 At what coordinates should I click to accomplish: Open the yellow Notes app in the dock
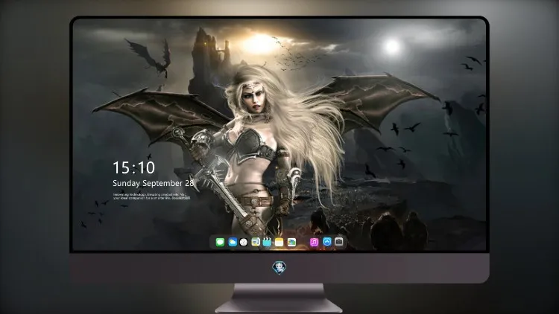[x=279, y=243]
